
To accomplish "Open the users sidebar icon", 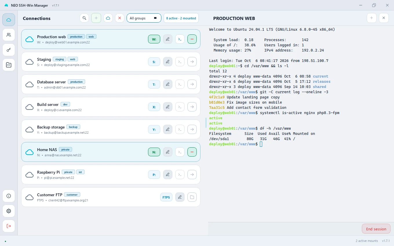I will pyautogui.click(x=9, y=35).
